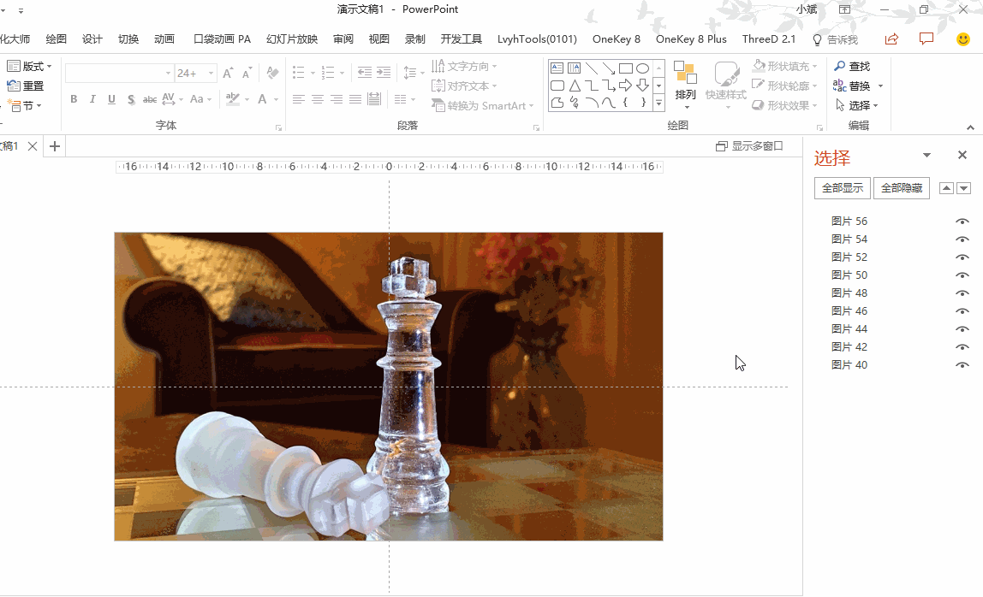Toggle the eye icon for 图片 40

[x=962, y=365]
